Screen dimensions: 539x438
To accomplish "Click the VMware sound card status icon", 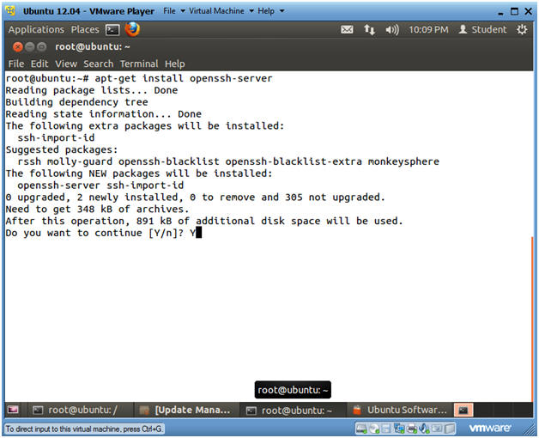I will click(x=424, y=429).
